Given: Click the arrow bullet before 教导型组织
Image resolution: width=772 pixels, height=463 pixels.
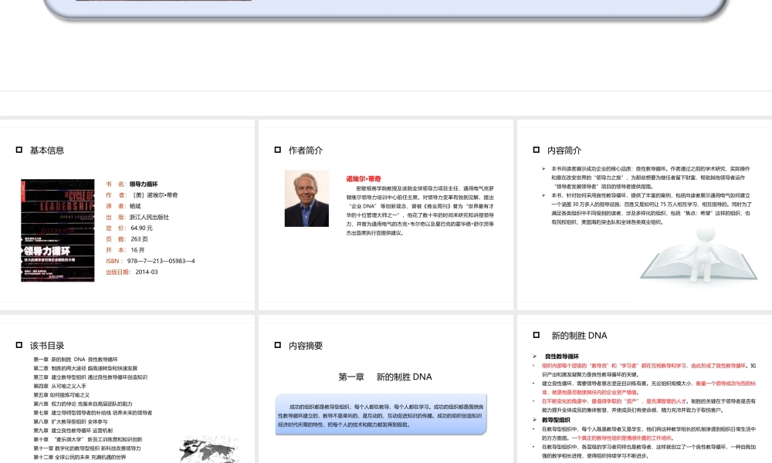Looking at the screenshot, I should click(535, 420).
